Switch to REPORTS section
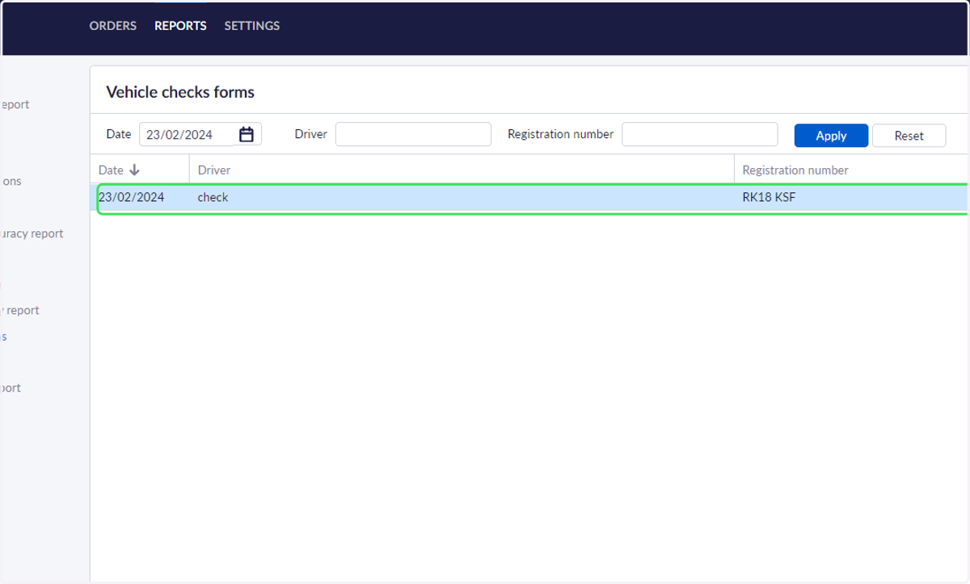This screenshot has width=970, height=584. [180, 26]
